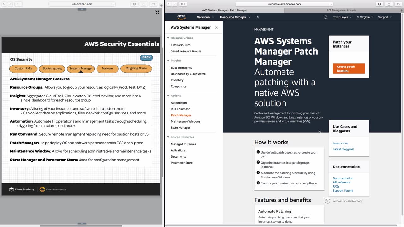Collapse the Shared Resources sidebar section
Viewport: 404px width, 227px height.
[168, 137]
